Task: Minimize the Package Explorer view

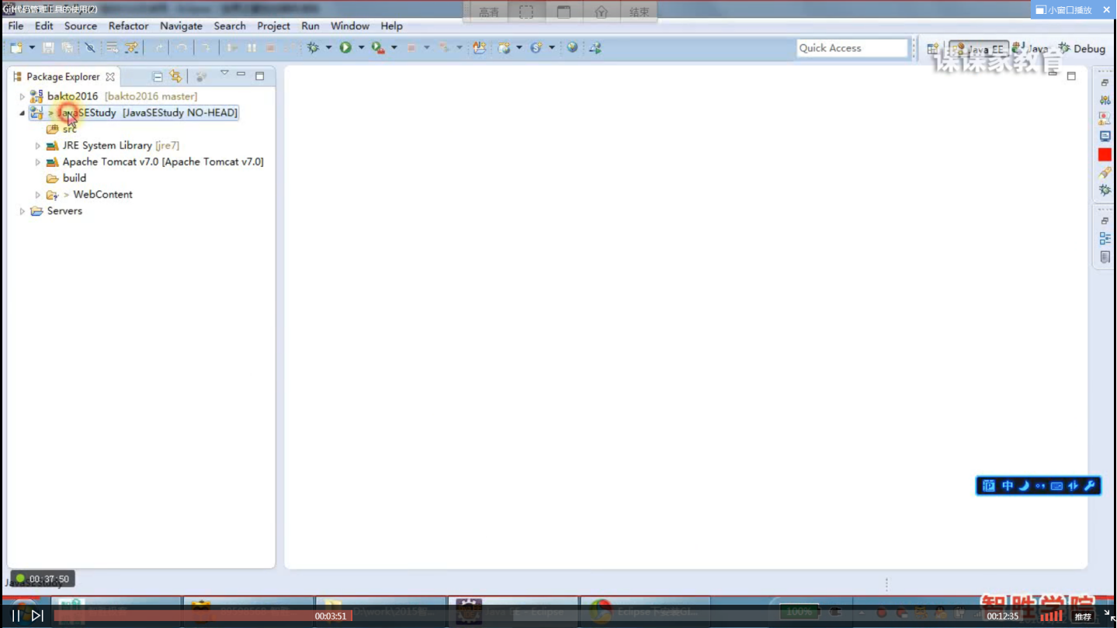Action: click(241, 75)
